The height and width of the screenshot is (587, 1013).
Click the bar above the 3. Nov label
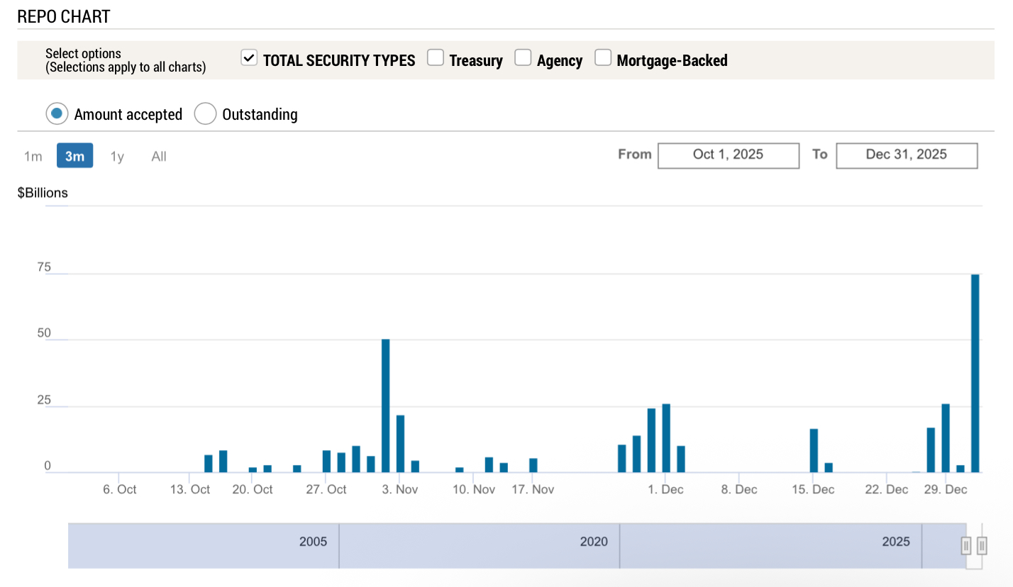400,444
